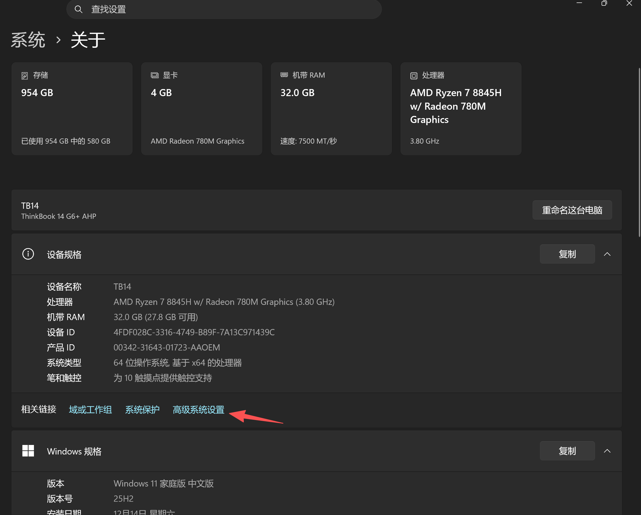Copy the Windows specifications with 复制
Viewport: 641px width, 515px height.
[x=567, y=451]
